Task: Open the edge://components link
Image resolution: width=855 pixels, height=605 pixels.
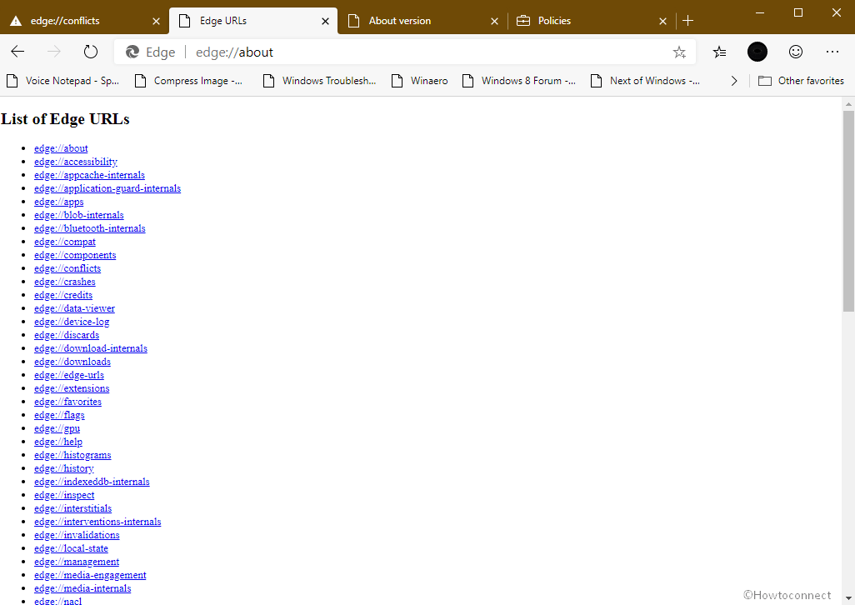Action: [75, 255]
